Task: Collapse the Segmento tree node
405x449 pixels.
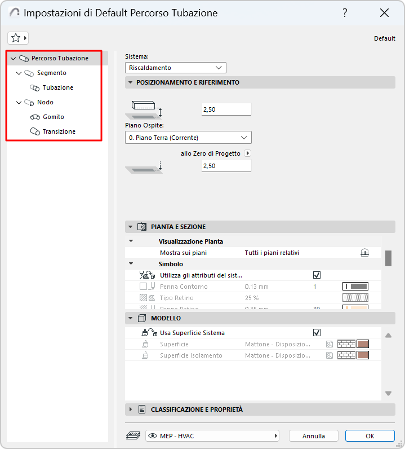Action: [19, 73]
